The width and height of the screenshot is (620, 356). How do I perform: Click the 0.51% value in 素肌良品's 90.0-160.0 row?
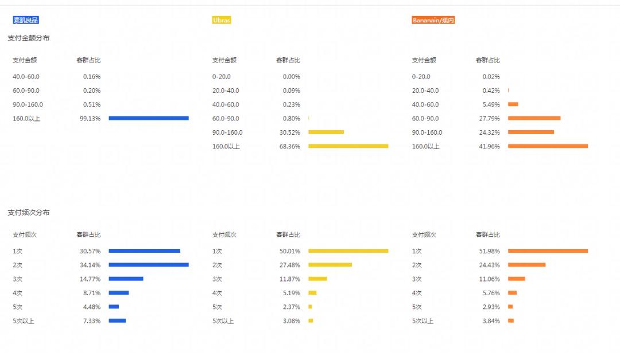coord(92,104)
